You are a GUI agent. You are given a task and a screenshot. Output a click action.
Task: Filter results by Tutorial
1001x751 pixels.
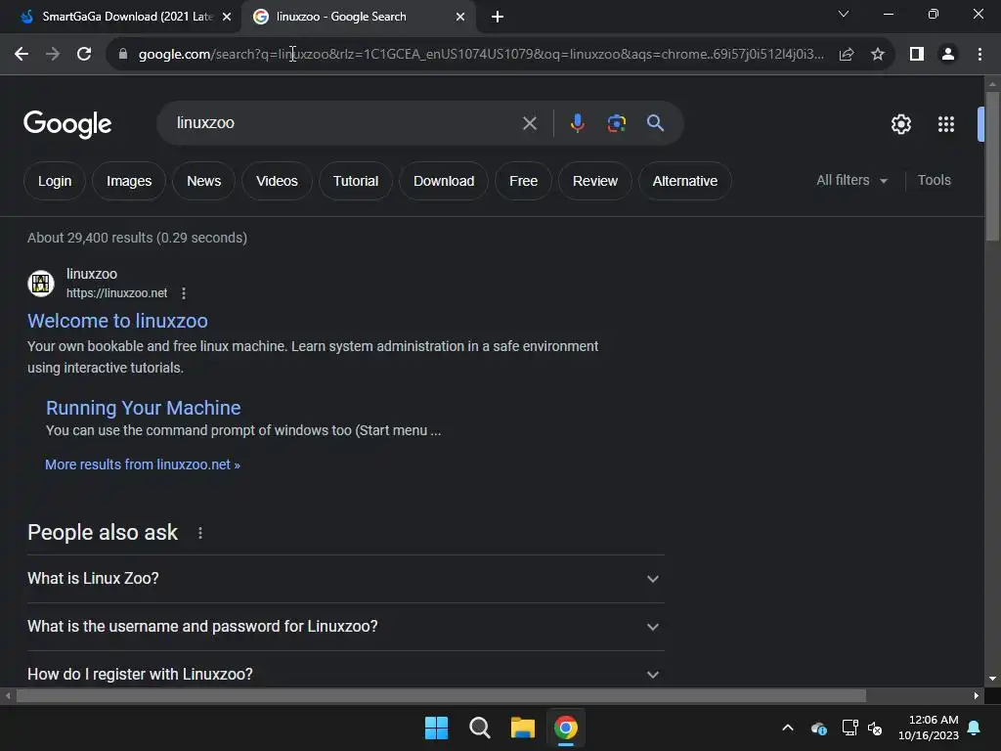coord(356,181)
